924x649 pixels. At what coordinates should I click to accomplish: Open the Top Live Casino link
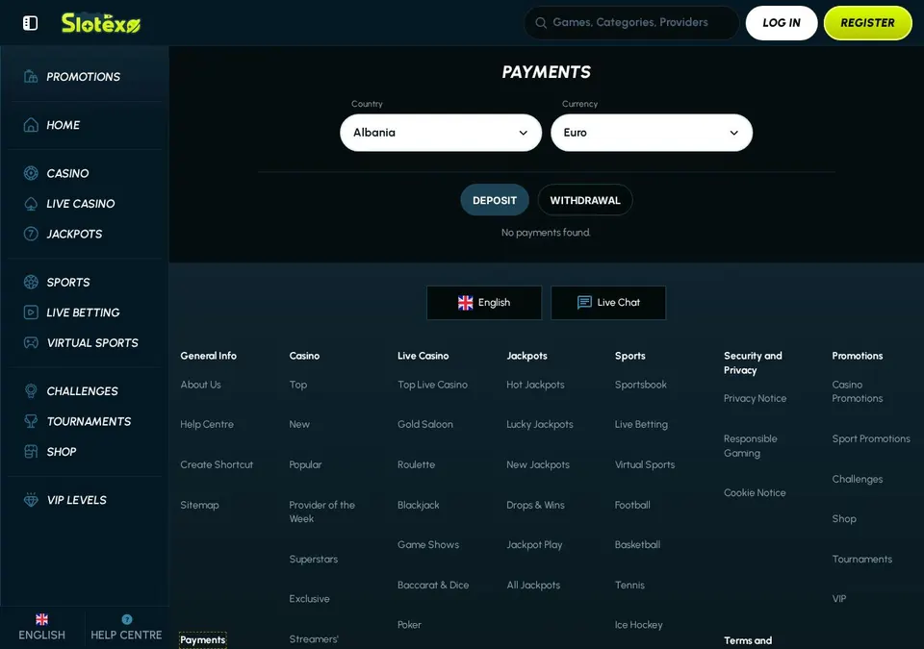[x=432, y=385]
